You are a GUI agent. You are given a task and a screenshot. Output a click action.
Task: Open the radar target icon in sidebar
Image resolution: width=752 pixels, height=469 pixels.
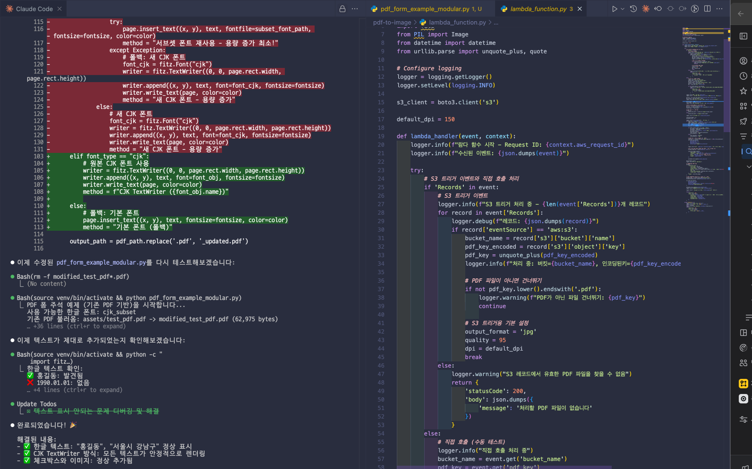[x=743, y=348]
